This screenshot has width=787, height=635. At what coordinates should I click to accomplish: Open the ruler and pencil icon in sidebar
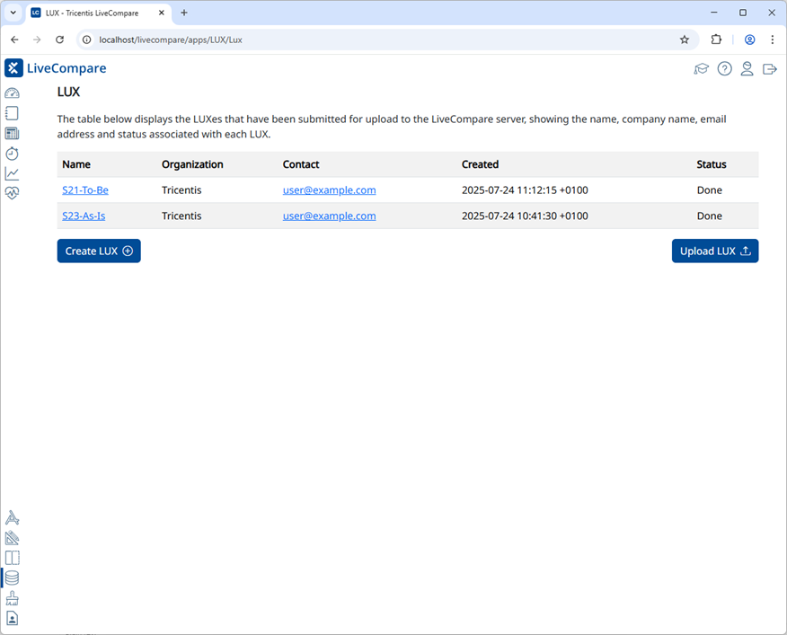coord(12,538)
